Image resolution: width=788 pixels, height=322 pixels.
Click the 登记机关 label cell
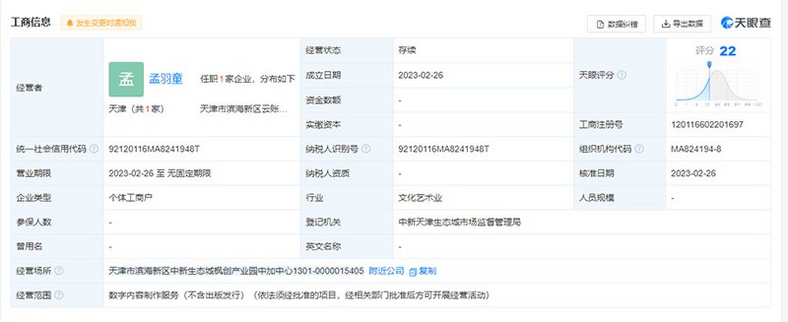pyautogui.click(x=347, y=222)
